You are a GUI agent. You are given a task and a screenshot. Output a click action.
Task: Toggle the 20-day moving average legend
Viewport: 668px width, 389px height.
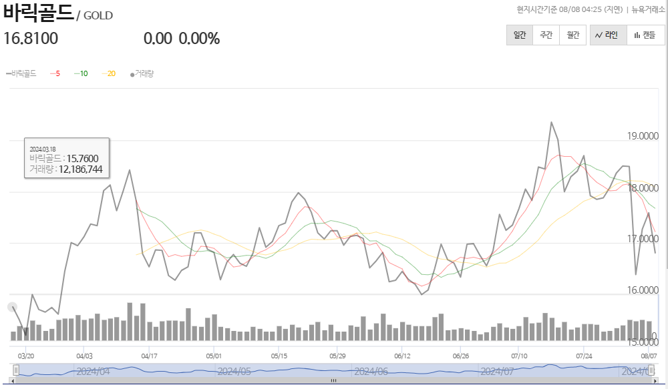point(109,73)
